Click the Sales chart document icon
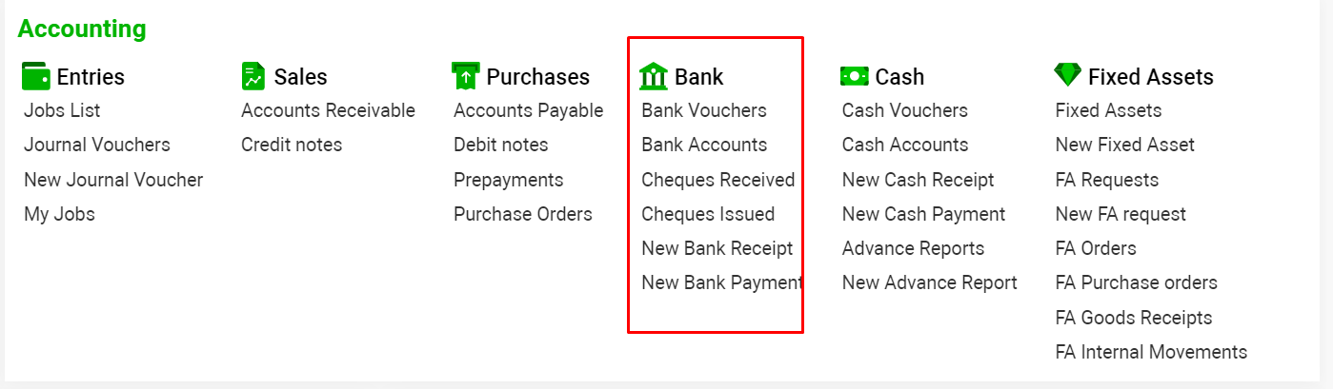 tap(252, 76)
